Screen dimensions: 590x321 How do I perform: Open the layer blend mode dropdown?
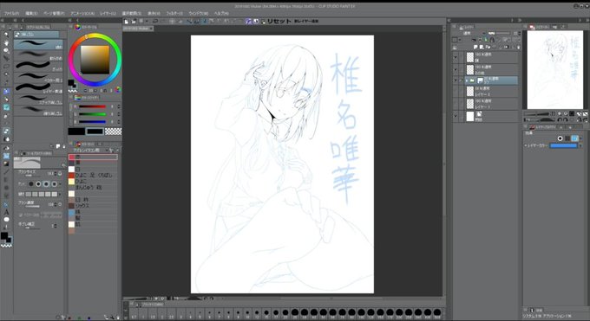[x=474, y=33]
